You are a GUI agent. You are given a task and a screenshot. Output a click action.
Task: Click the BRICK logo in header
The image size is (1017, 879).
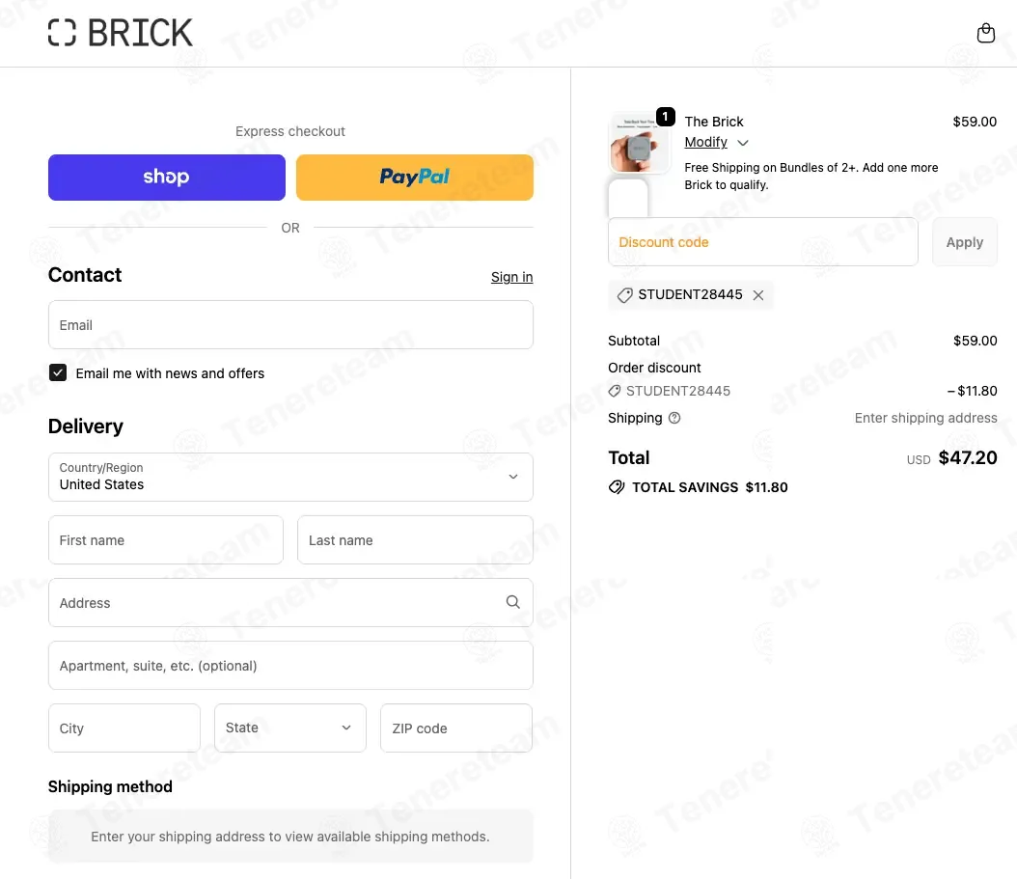tap(121, 33)
